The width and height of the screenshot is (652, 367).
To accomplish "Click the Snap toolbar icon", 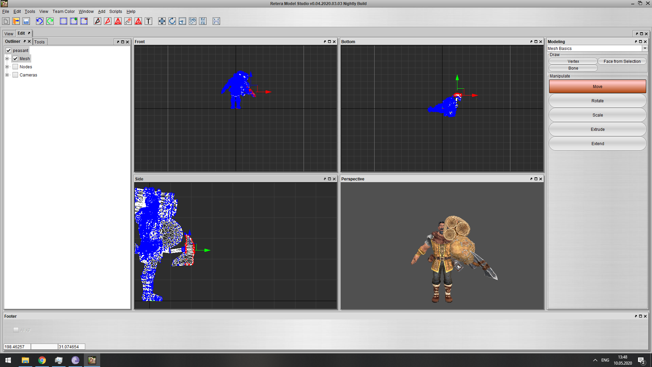I will click(x=216, y=21).
